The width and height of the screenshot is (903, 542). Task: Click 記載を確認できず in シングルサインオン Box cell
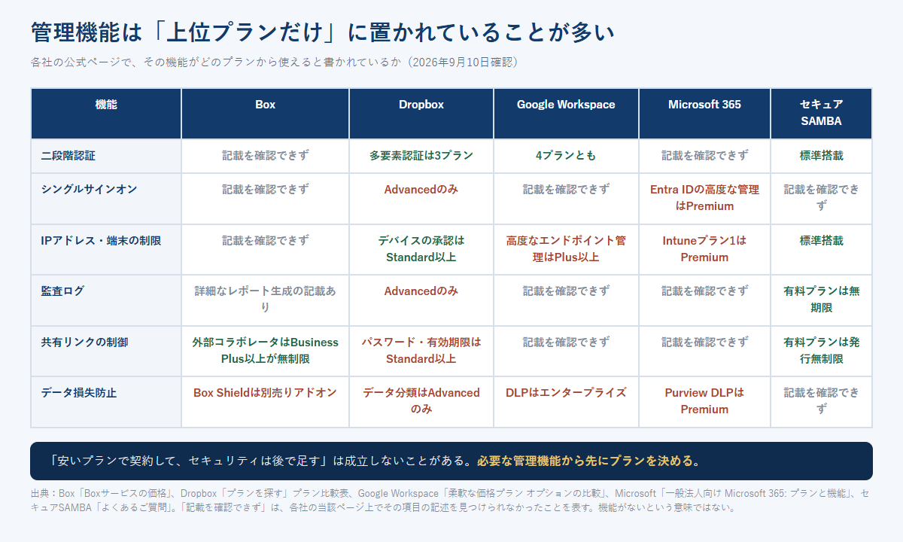tap(265, 190)
